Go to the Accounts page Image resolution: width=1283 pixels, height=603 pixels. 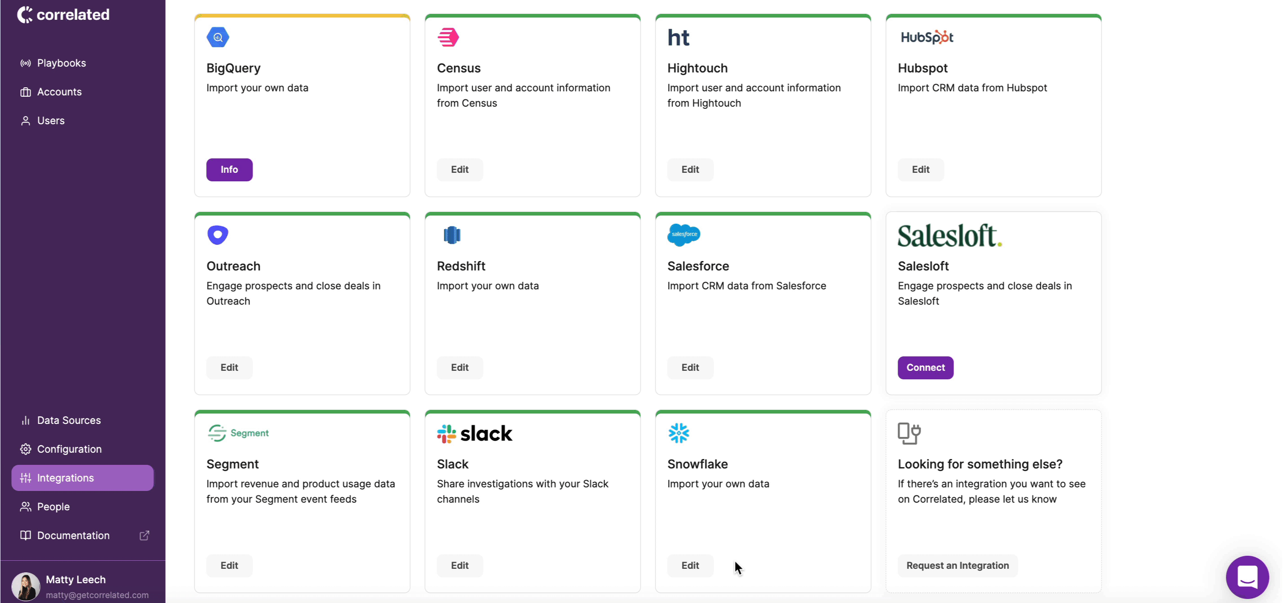[x=83, y=92]
